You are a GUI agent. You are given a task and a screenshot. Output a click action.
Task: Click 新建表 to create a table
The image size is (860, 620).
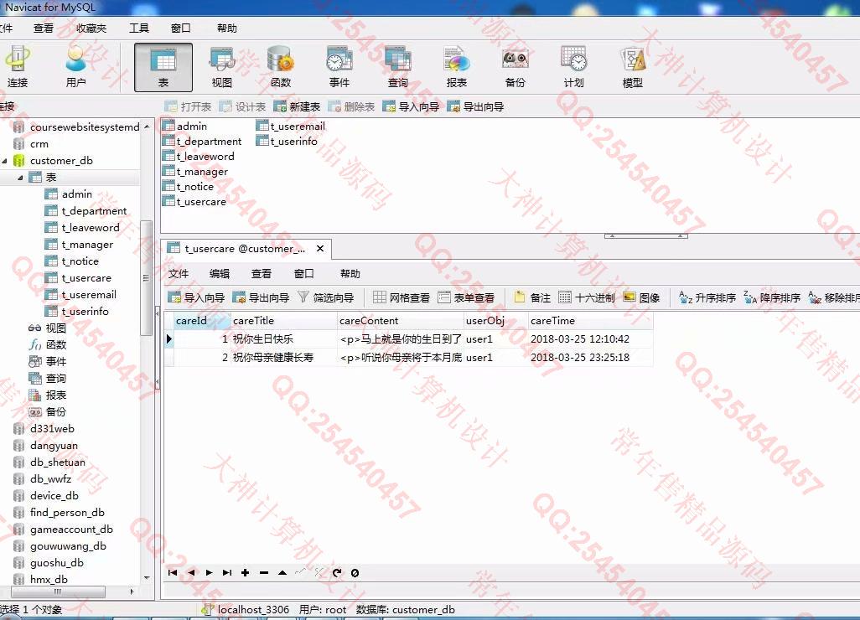pos(297,106)
